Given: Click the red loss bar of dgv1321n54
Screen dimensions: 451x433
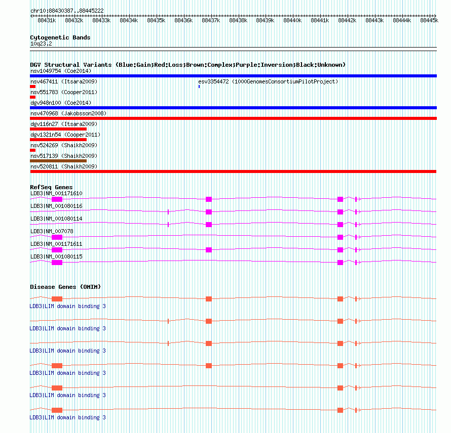Looking at the screenshot, I should (58, 140).
